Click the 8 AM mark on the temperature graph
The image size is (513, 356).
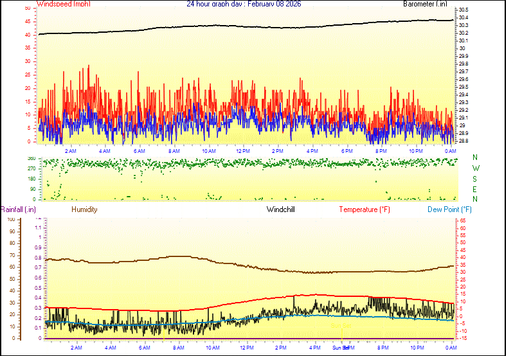(178, 348)
